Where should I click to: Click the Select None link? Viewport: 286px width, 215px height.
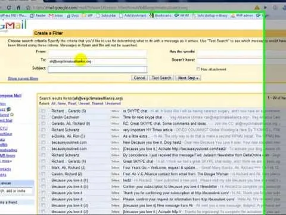(61, 103)
